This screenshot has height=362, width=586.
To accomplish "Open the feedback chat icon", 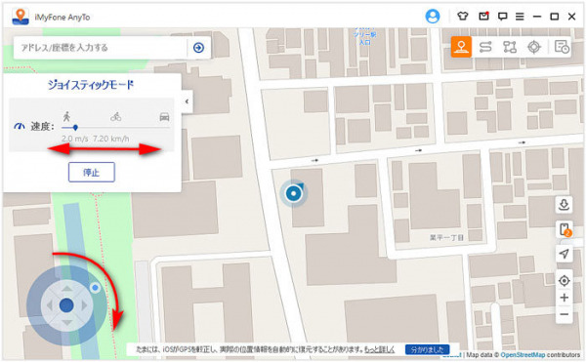I will [502, 17].
